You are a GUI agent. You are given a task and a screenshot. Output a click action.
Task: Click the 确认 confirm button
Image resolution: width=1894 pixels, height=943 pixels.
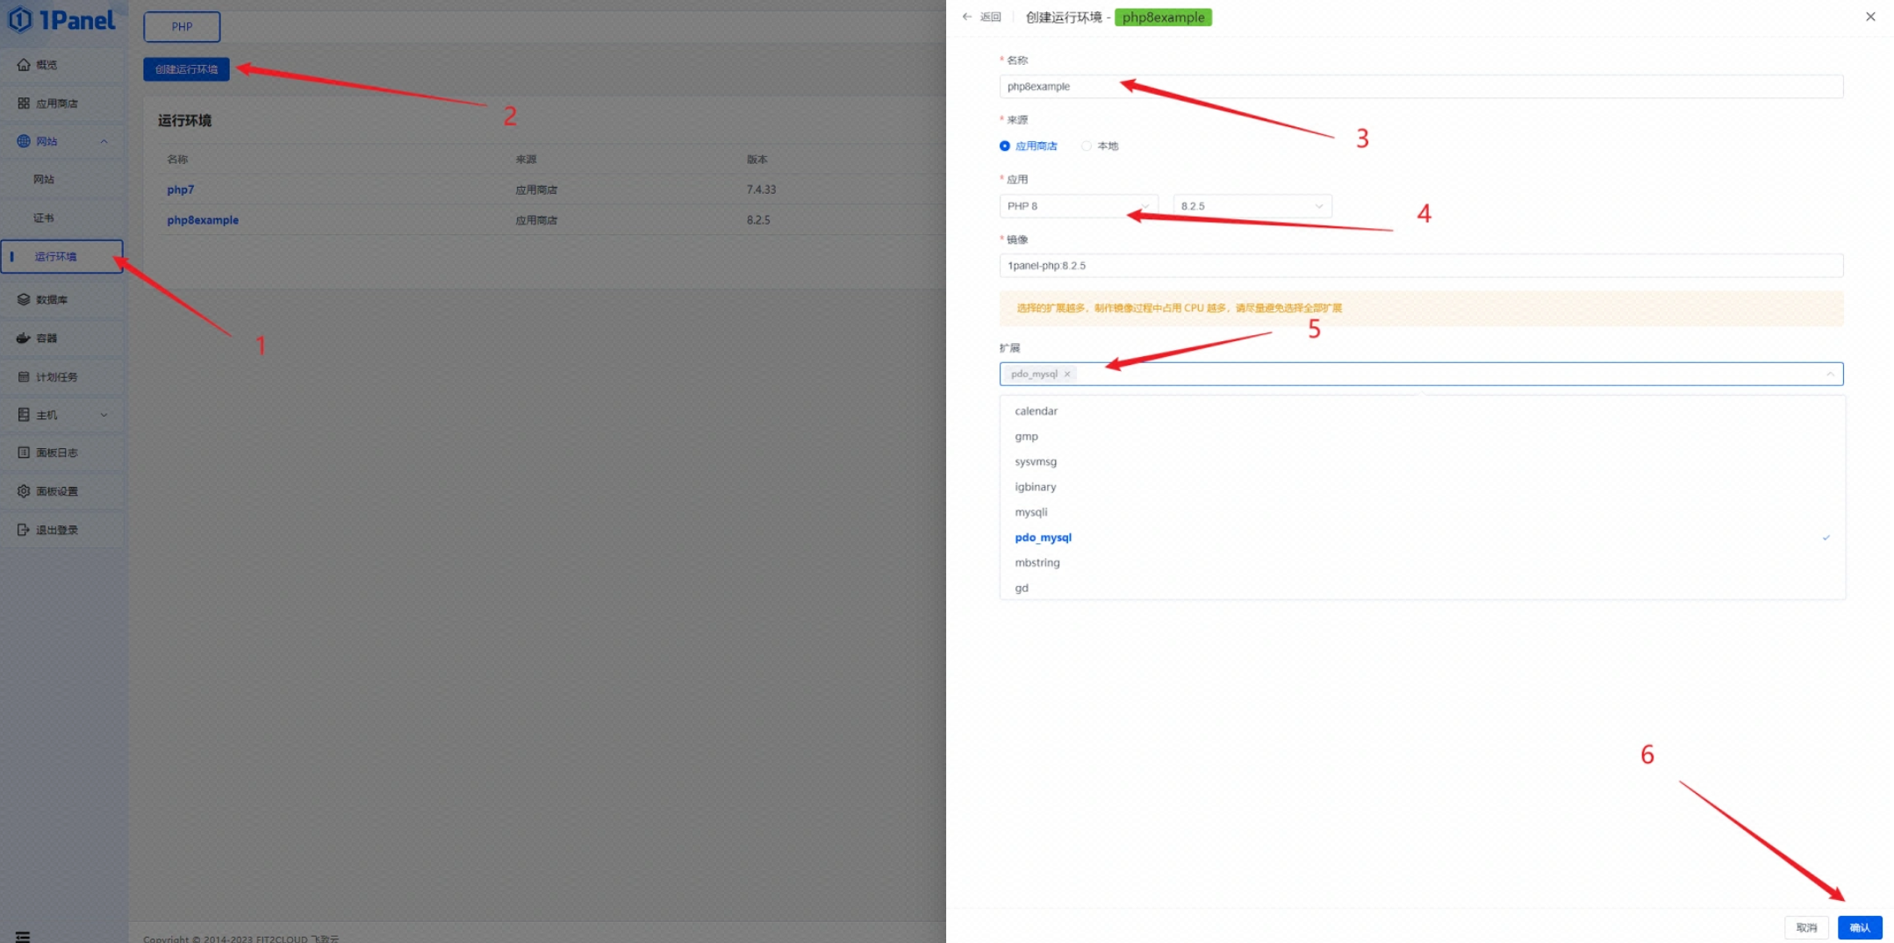(1859, 927)
